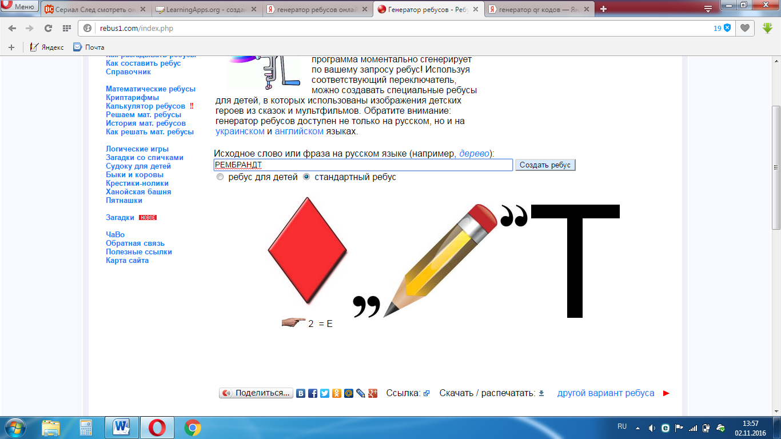Open downloads via the green arrow icon

[x=768, y=28]
